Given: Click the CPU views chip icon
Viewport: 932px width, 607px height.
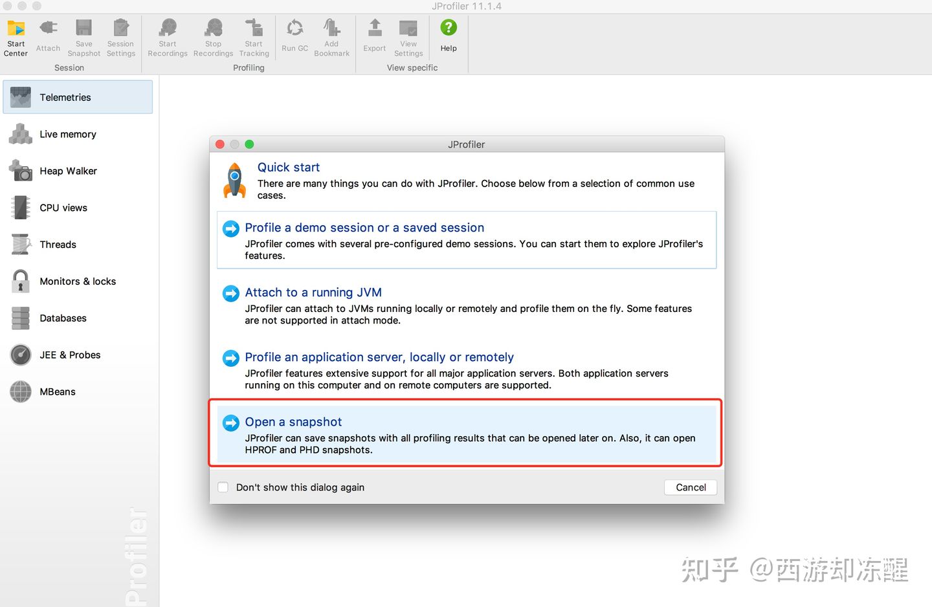Looking at the screenshot, I should [21, 208].
